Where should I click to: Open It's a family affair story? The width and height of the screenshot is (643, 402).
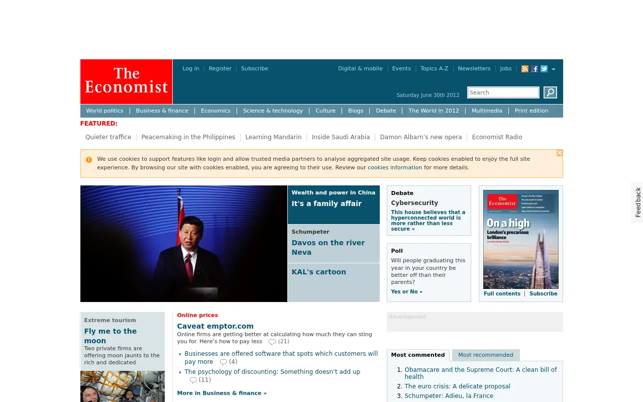[327, 204]
